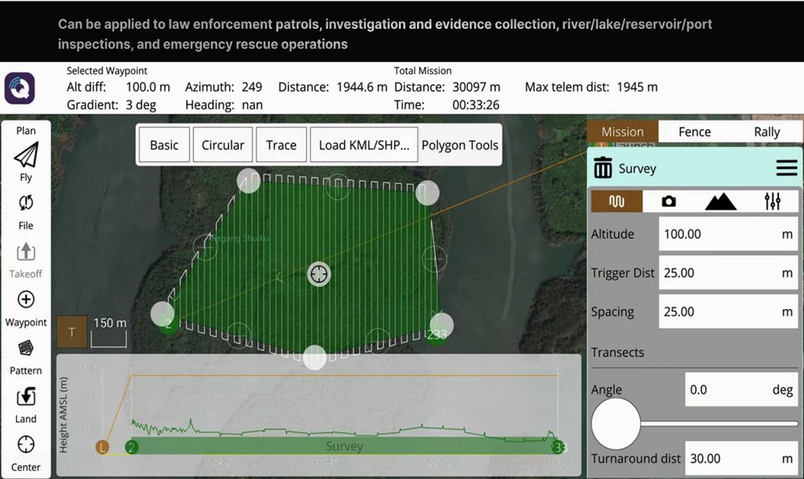Select the Waypoint plus tool
Screen dimensions: 804x479
click(26, 300)
